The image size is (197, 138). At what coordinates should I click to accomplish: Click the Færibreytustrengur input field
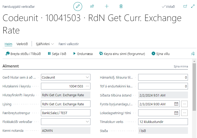pos(66,113)
